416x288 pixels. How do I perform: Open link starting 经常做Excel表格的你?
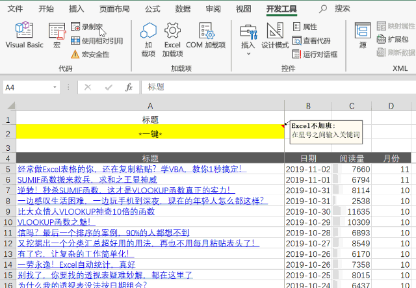132,169
